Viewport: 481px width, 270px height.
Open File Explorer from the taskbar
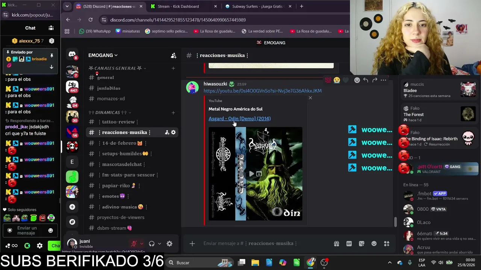255,262
